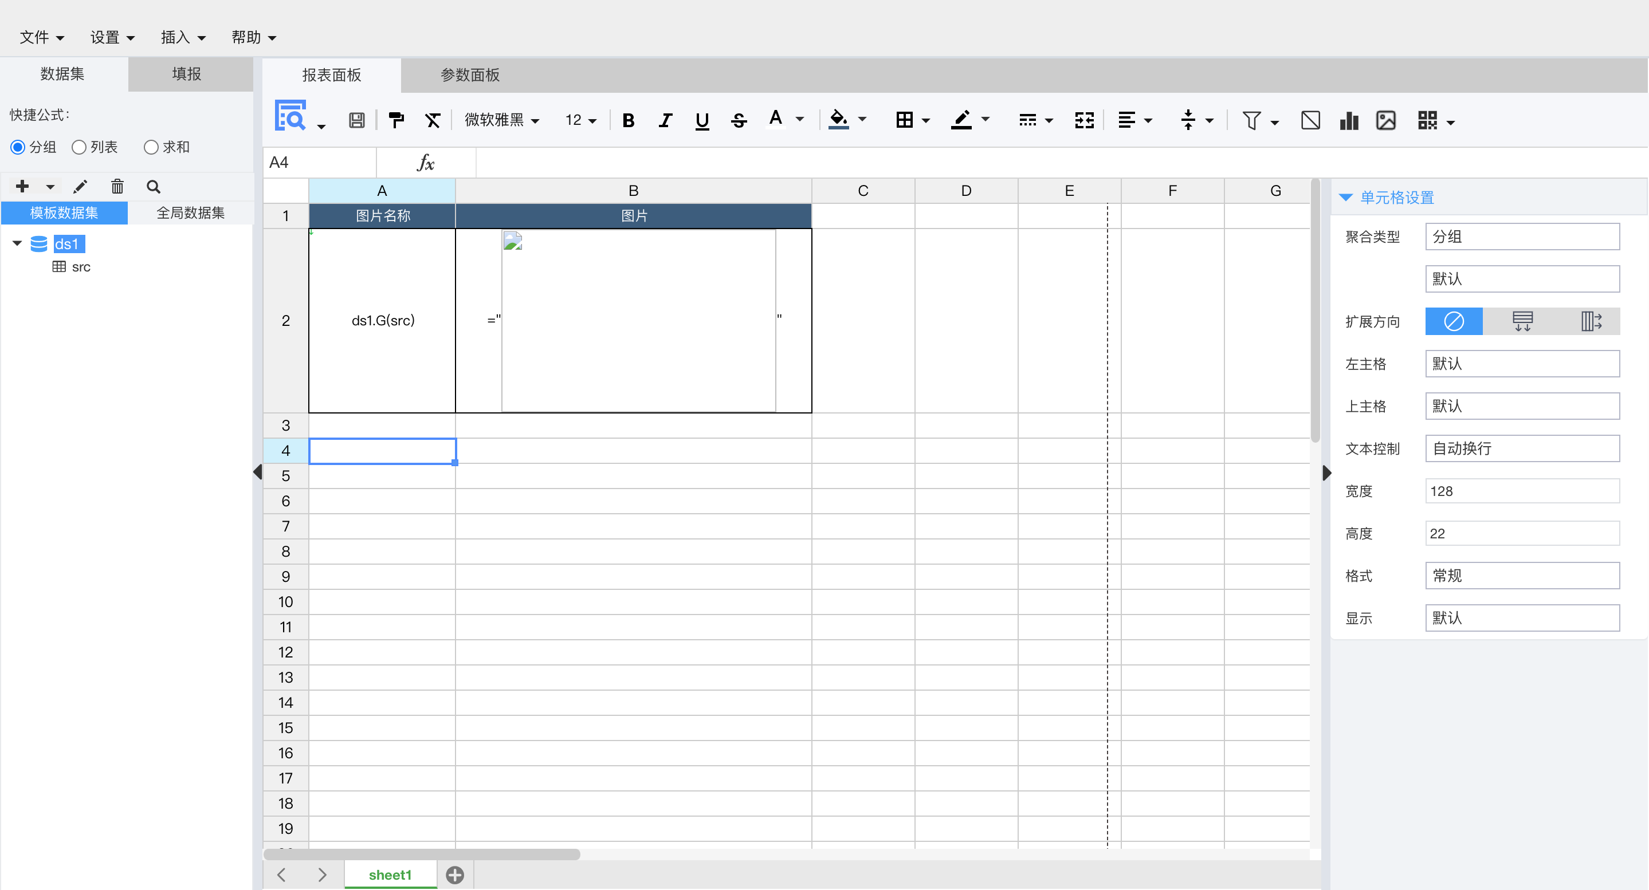This screenshot has width=1649, height=890.
Task: Switch to 全局数据集 list
Action: click(x=190, y=213)
